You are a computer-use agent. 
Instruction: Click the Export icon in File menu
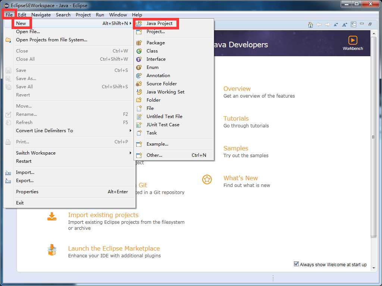tap(8, 181)
